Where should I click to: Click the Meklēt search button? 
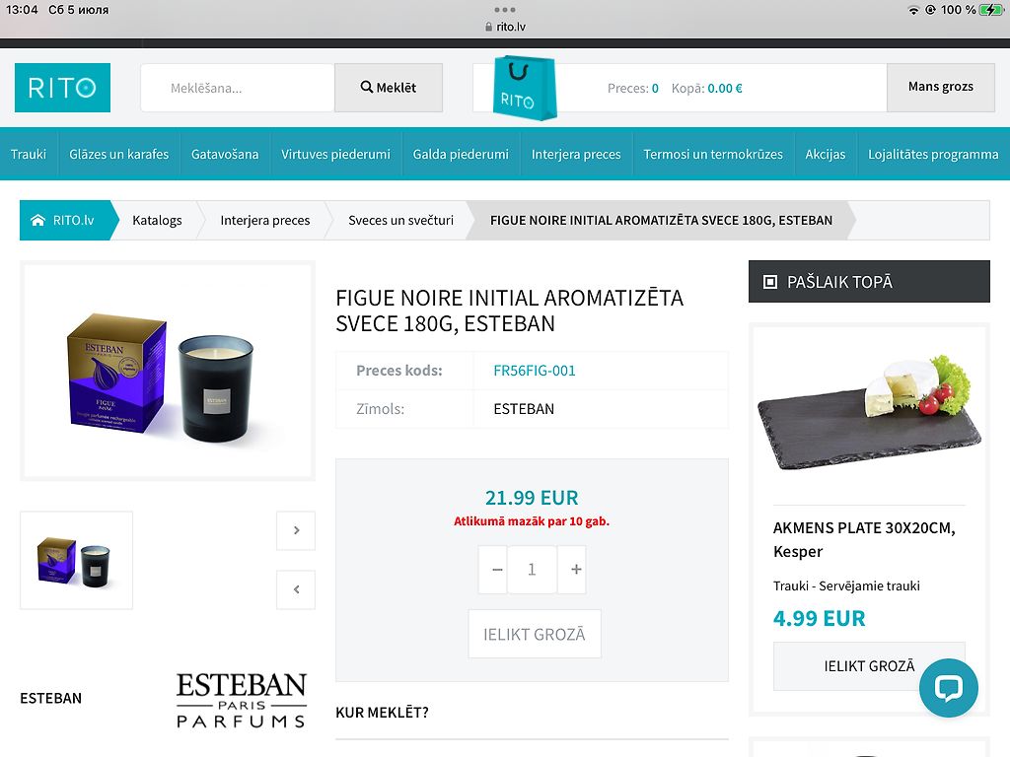[389, 88]
